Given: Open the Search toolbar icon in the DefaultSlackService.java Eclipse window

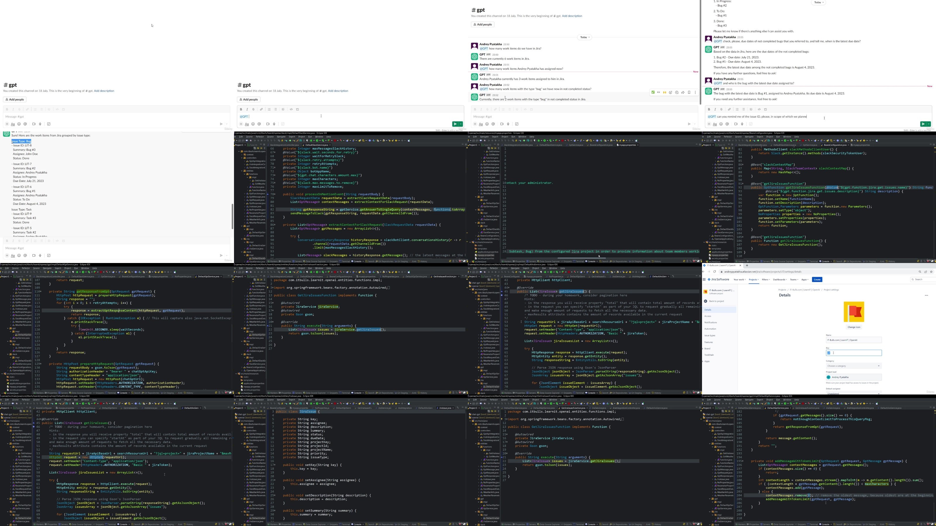Looking at the screenshot, I should 363,141.
